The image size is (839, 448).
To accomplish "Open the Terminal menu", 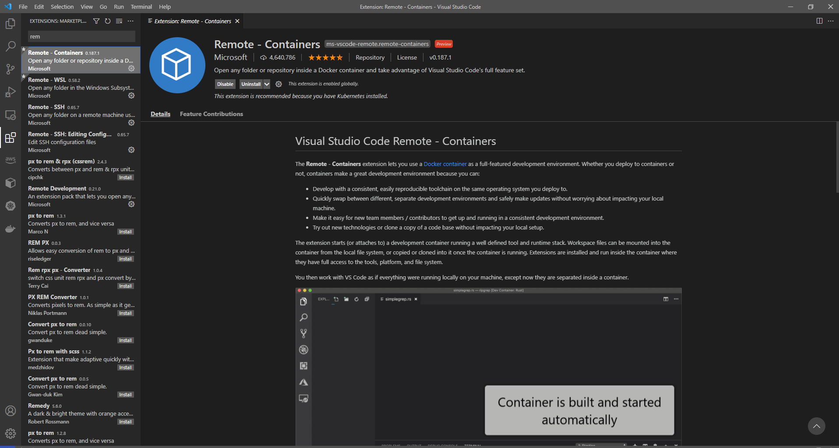I will pos(141,7).
